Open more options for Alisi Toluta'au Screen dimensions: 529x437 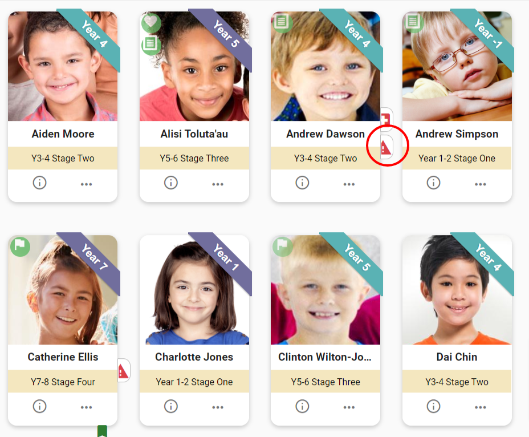pyautogui.click(x=218, y=184)
